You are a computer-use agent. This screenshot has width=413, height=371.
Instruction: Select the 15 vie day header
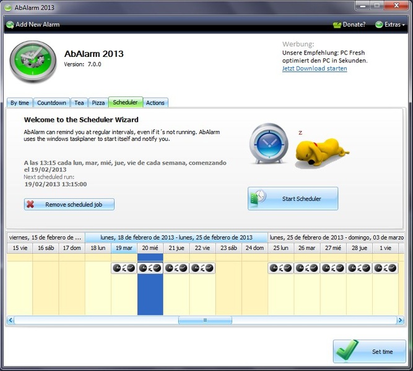(x=20, y=248)
